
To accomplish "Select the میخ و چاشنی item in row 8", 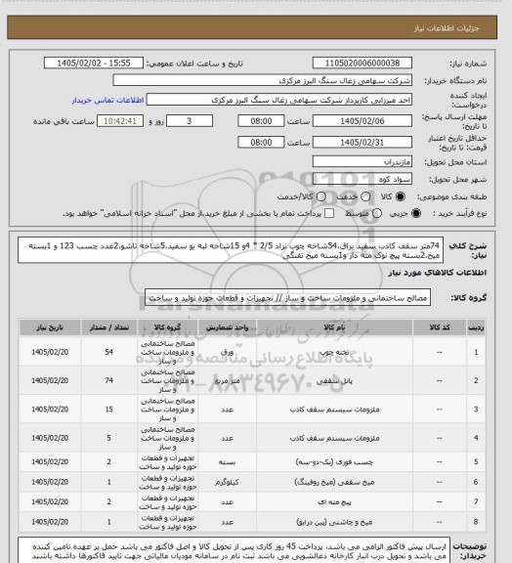I will click(x=334, y=522).
